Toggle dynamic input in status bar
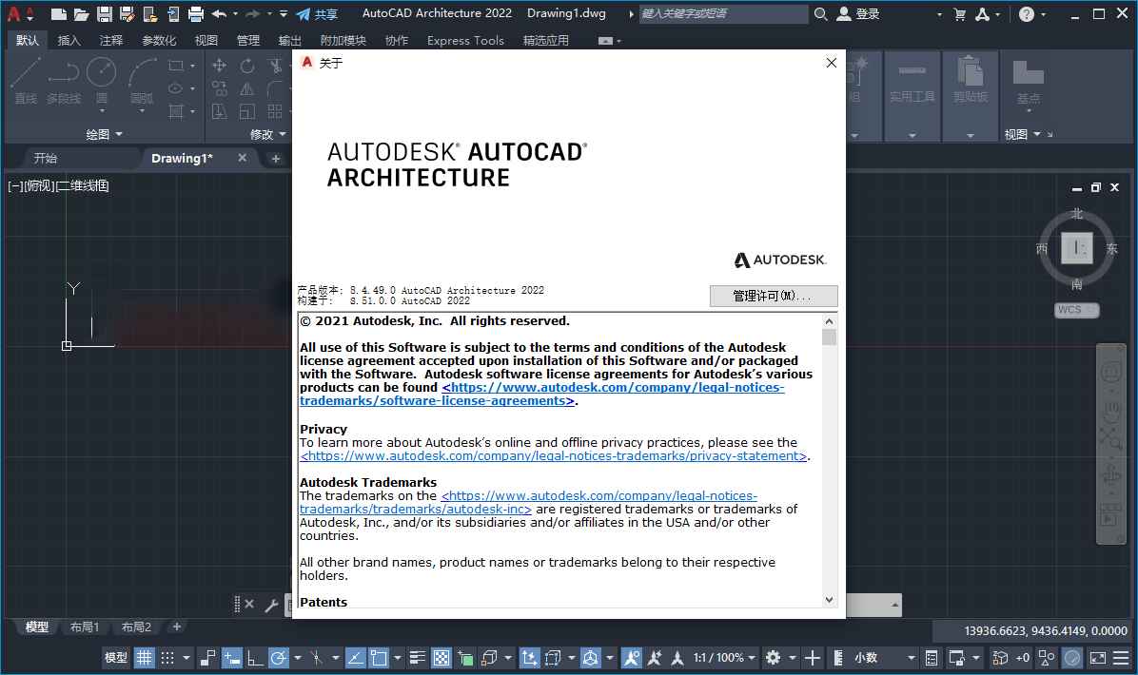This screenshot has width=1138, height=675. [x=232, y=658]
